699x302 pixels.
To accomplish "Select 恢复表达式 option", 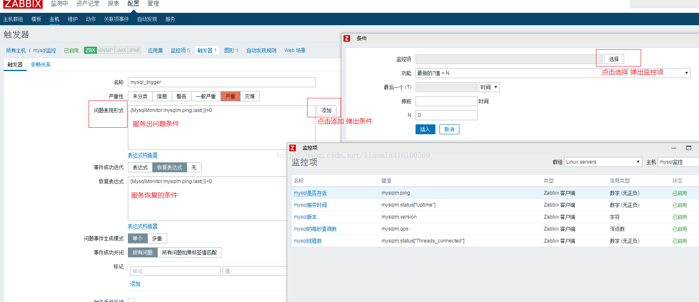I will [x=170, y=167].
